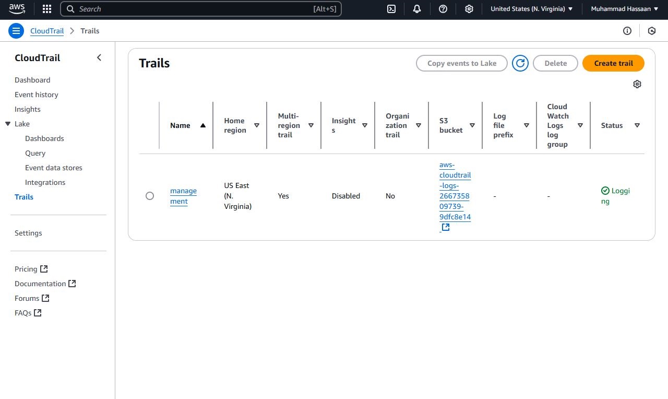The image size is (668, 399).
Task: Click the CloudTrail sidebar heading
Action: pos(38,58)
